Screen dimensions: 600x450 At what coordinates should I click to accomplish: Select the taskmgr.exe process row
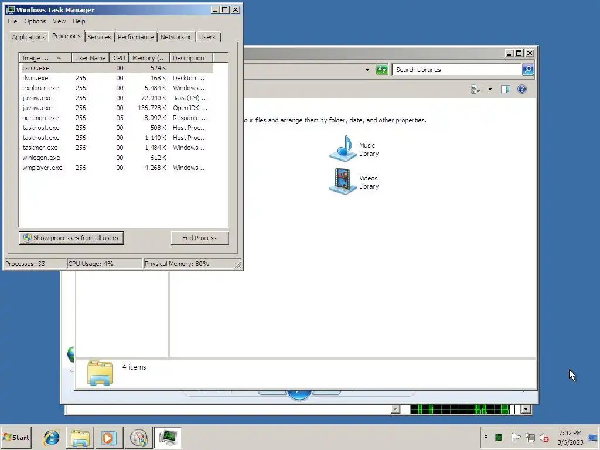(x=117, y=147)
